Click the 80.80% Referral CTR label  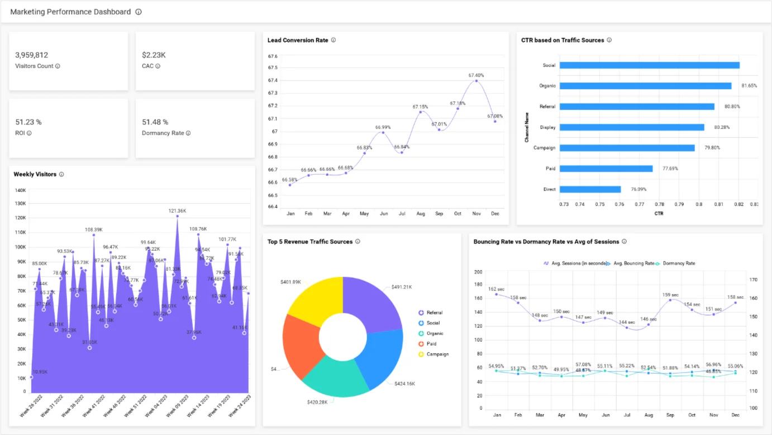pos(732,107)
